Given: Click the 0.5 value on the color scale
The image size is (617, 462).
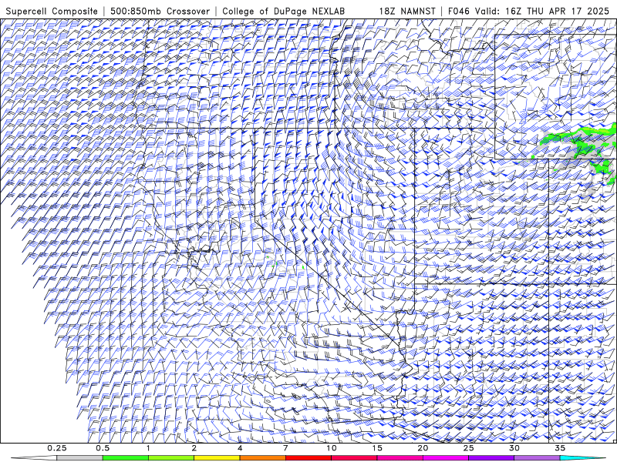Looking at the screenshot, I should tap(103, 448).
